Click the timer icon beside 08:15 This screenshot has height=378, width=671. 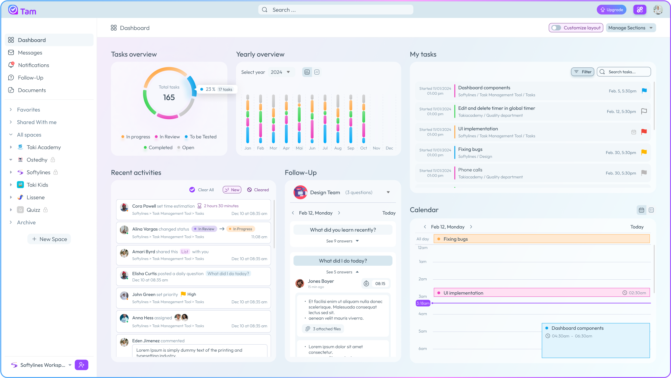click(366, 284)
